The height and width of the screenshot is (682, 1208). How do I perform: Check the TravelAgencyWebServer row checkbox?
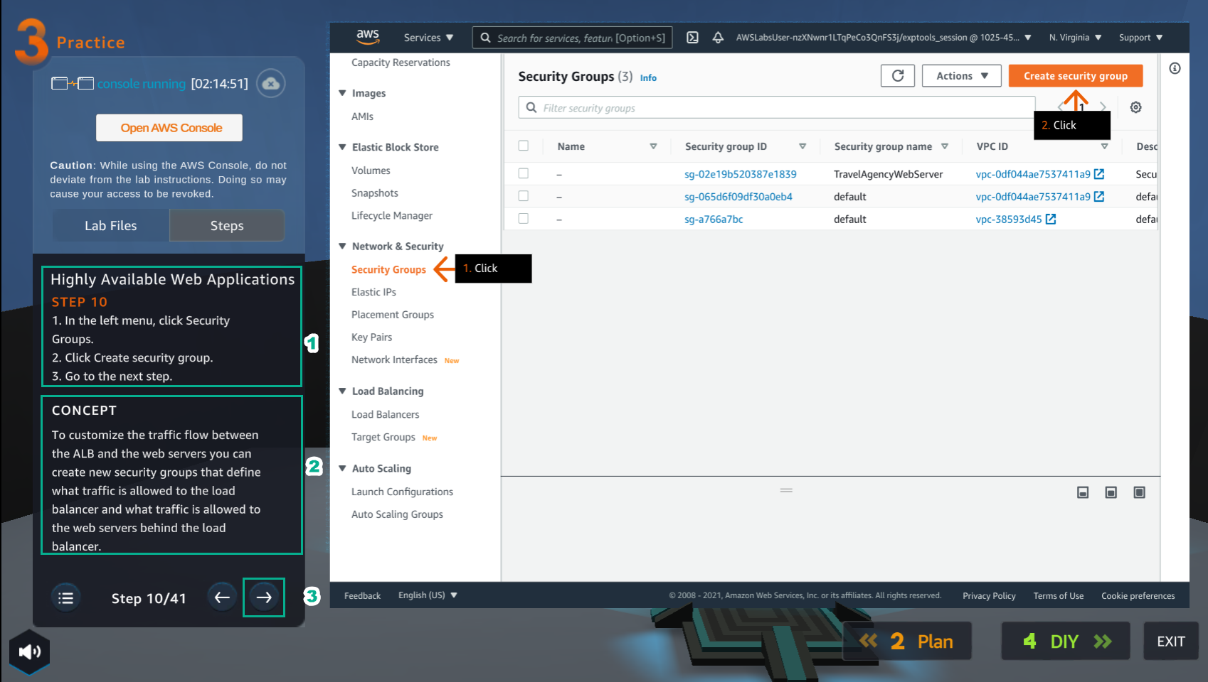click(524, 173)
